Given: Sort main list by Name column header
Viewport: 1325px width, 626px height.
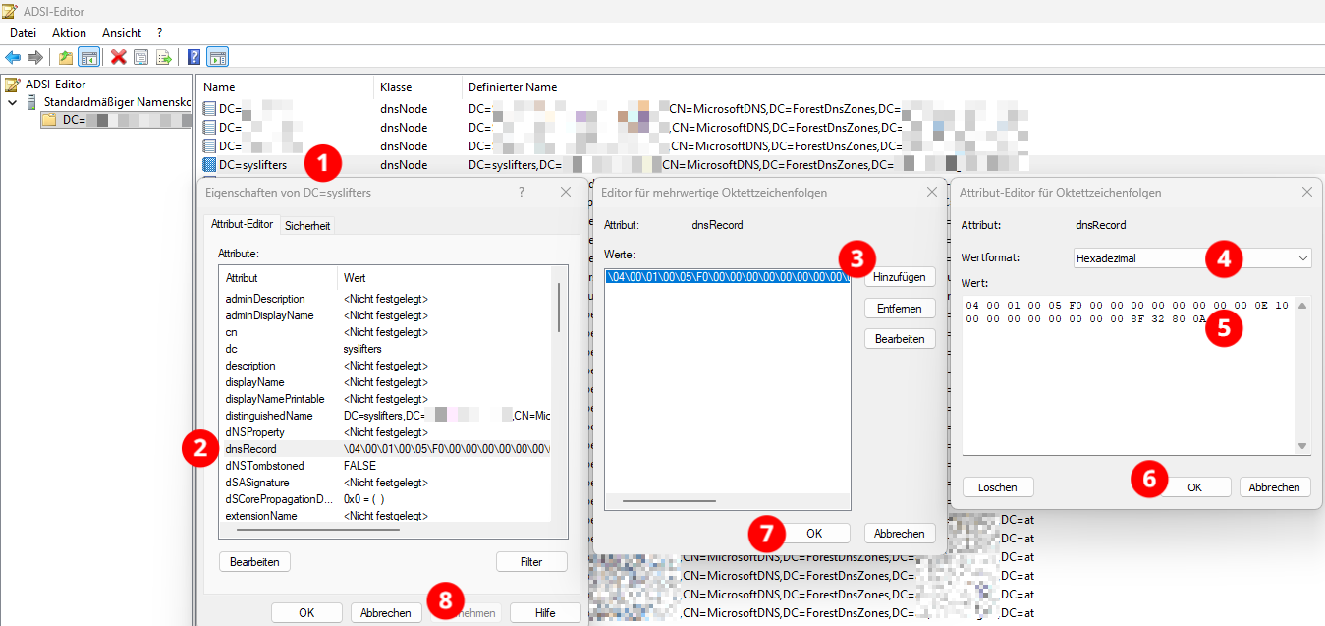Looking at the screenshot, I should point(285,87).
